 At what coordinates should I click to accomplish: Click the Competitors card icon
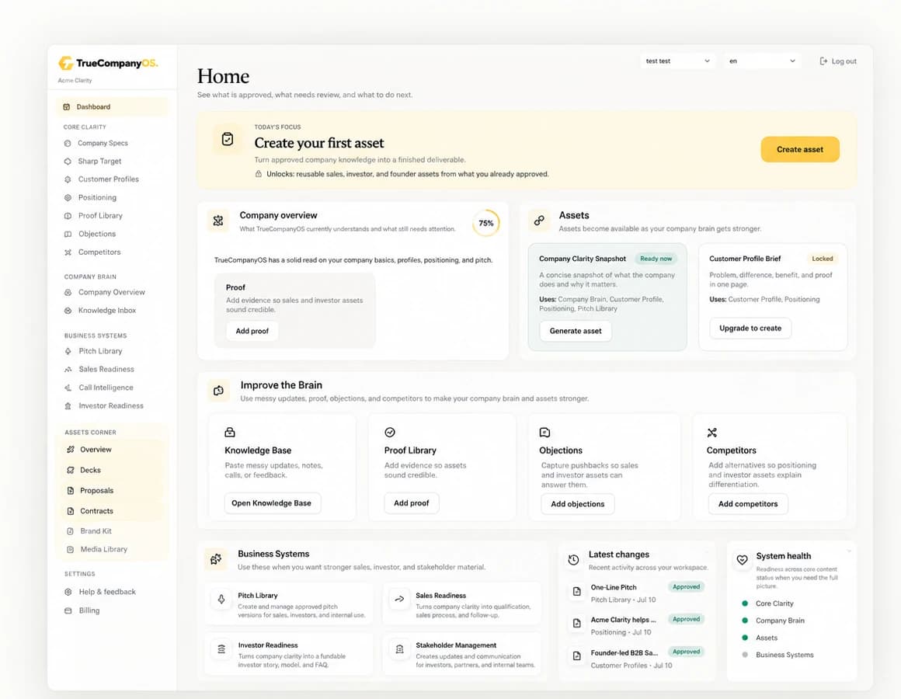click(712, 433)
